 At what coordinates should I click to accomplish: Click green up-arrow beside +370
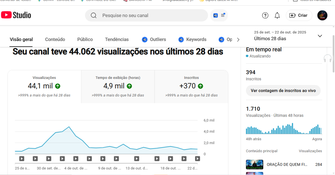pos(200,86)
